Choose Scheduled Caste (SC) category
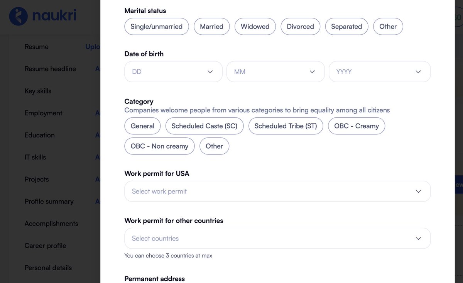The height and width of the screenshot is (283, 463). point(204,126)
